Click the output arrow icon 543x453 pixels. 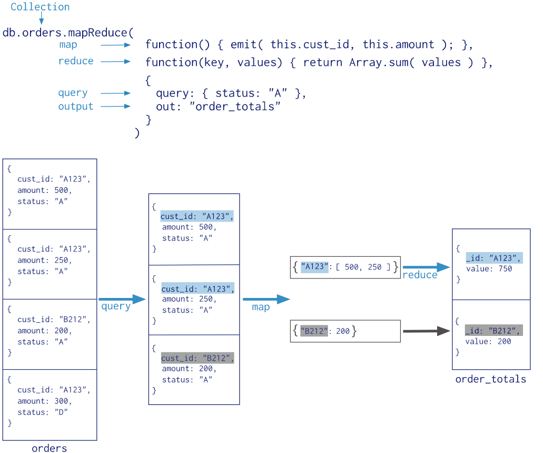pos(117,107)
